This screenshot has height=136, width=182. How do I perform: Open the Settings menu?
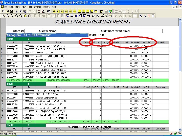38,7
